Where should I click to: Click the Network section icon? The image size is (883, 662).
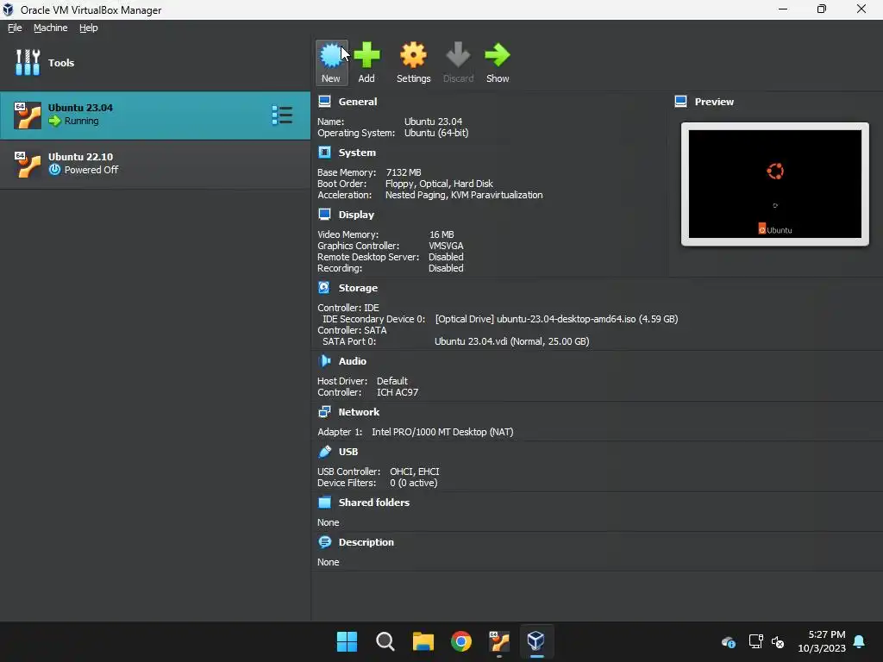point(324,411)
